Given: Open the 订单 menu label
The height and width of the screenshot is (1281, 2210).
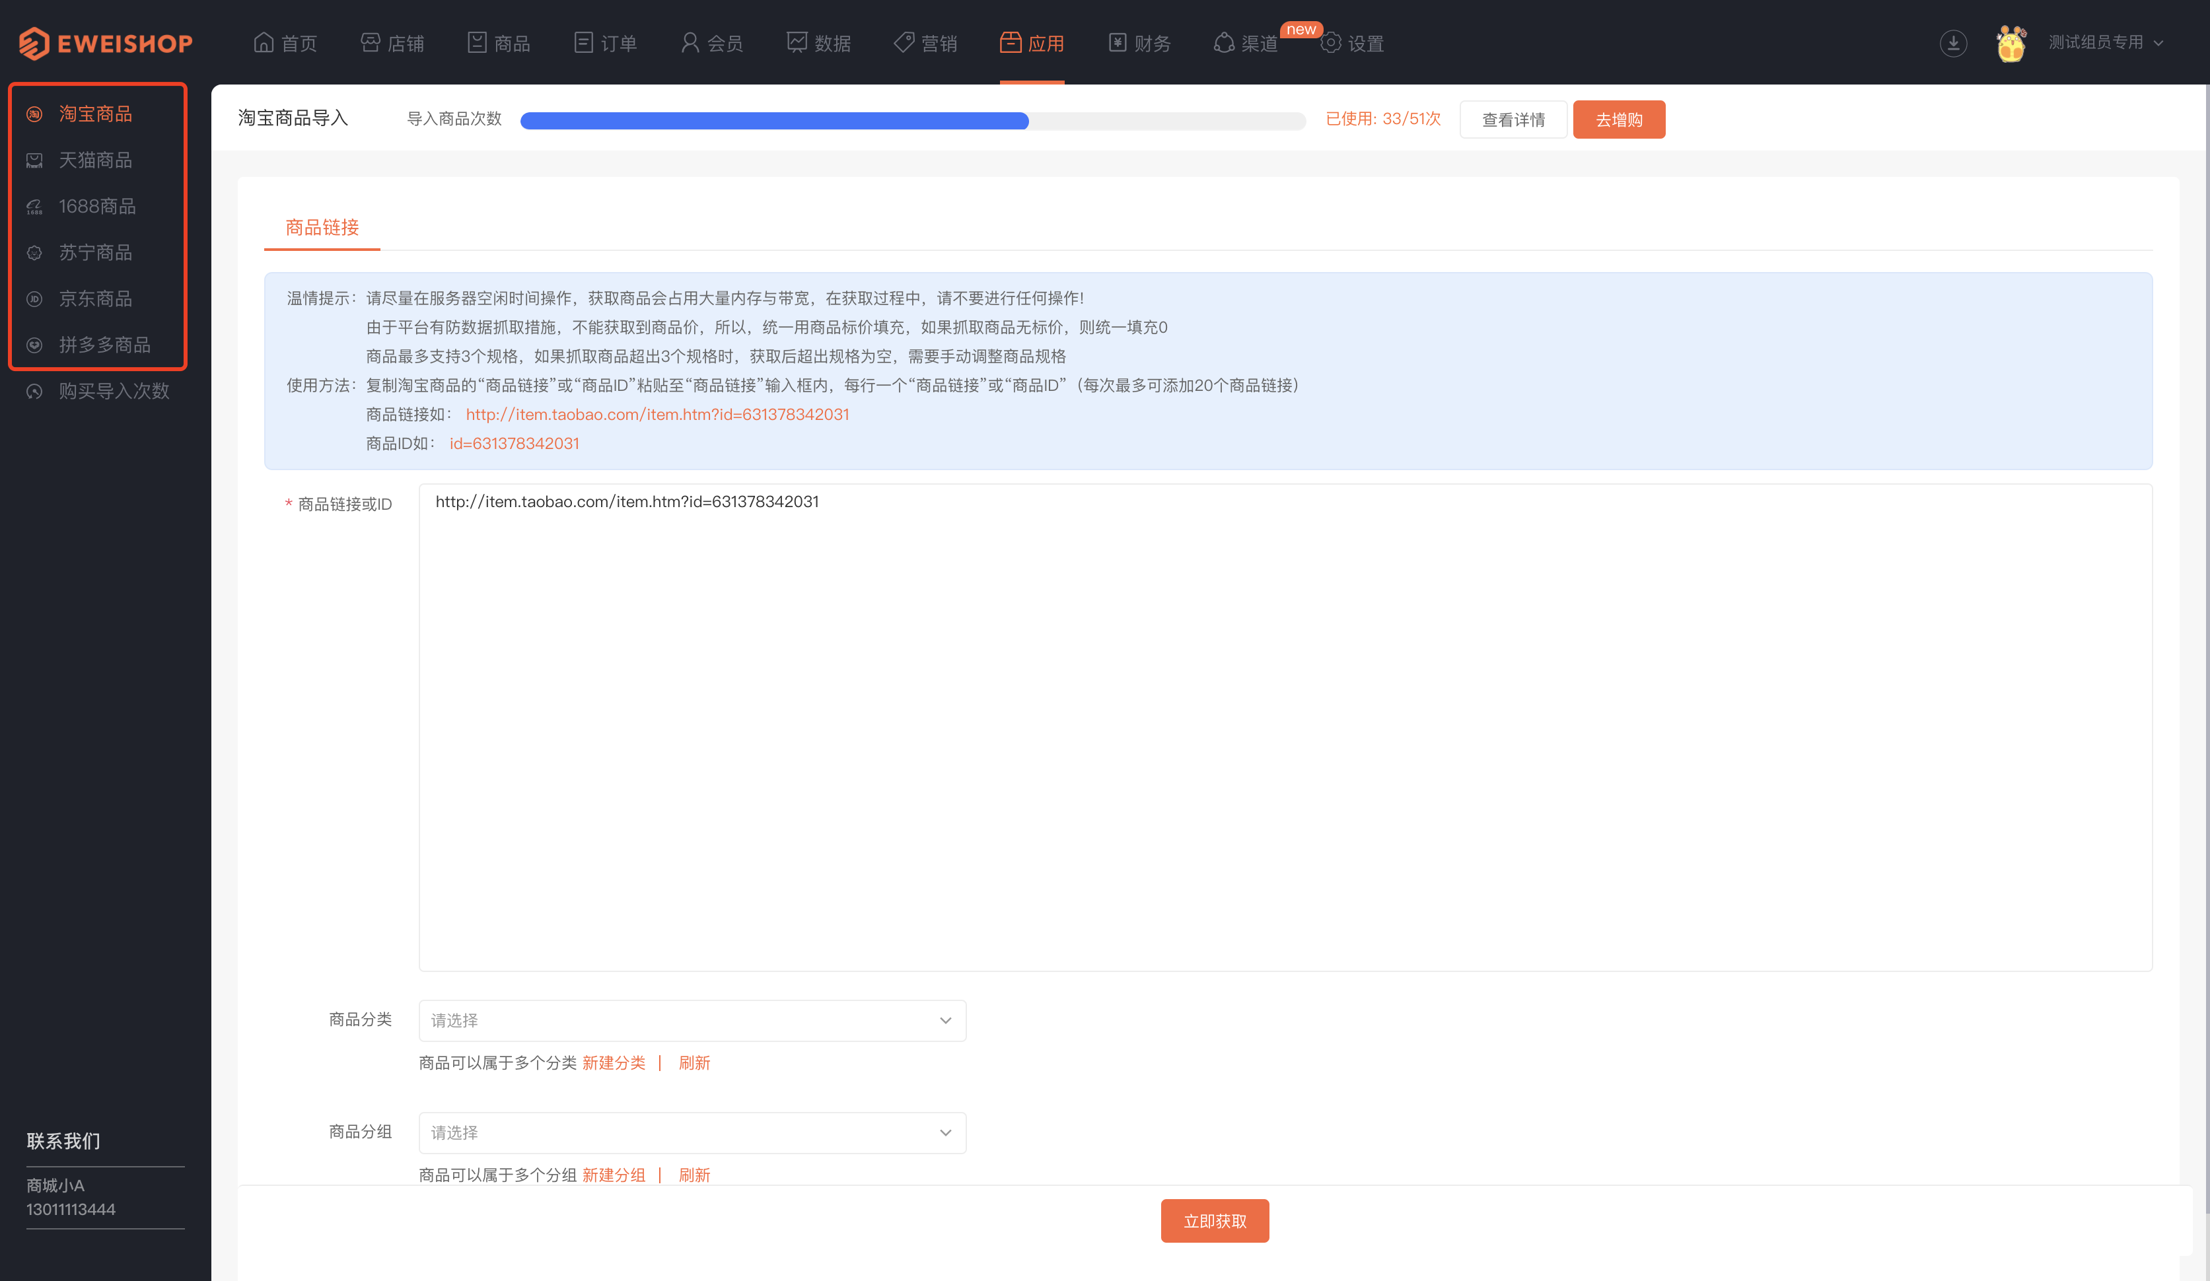Looking at the screenshot, I should tap(619, 43).
